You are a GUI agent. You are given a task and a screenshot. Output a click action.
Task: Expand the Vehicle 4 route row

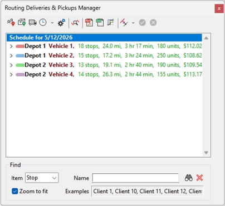click(x=11, y=74)
